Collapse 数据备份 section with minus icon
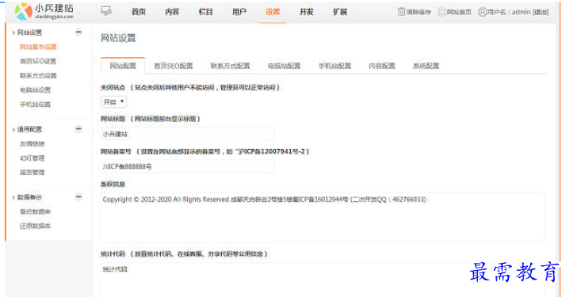The image size is (566, 297). click(x=78, y=196)
